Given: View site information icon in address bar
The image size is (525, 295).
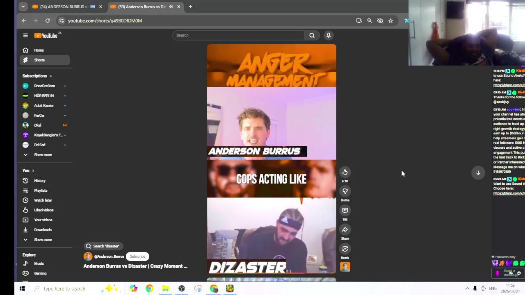Looking at the screenshot, I should [x=61, y=20].
